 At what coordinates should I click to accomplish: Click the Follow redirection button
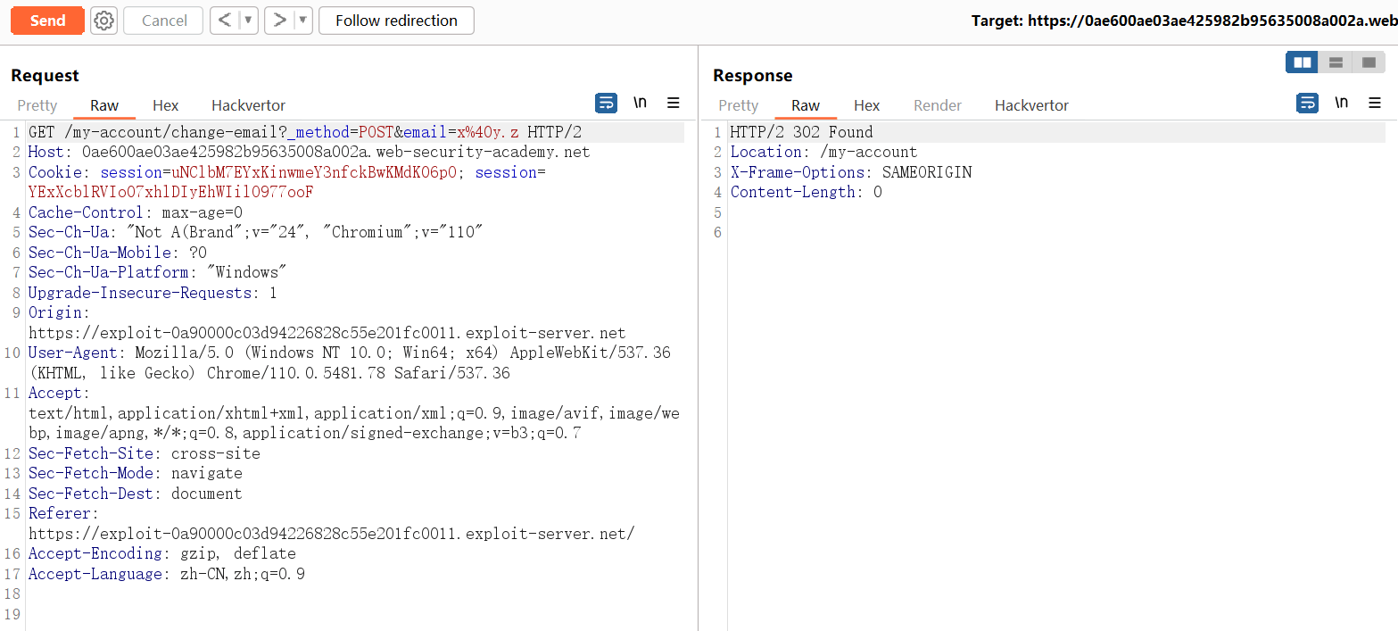pos(396,21)
